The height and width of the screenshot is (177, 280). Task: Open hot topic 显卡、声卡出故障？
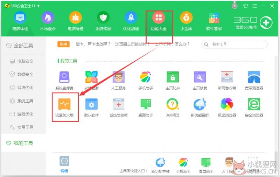point(93,44)
